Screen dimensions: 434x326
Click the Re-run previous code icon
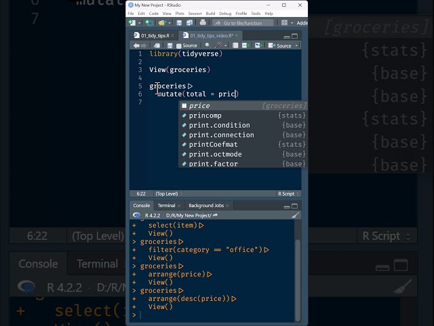[258, 46]
